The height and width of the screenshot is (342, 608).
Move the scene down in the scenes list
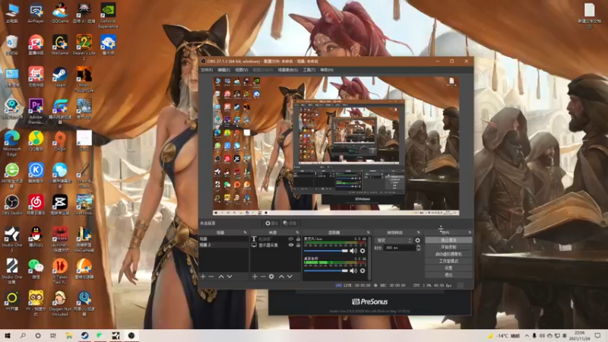tap(230, 277)
